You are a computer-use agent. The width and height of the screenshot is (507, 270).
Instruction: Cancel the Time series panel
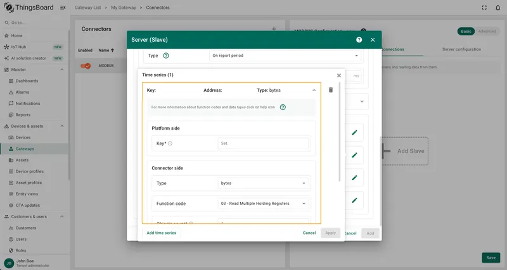coord(309,233)
